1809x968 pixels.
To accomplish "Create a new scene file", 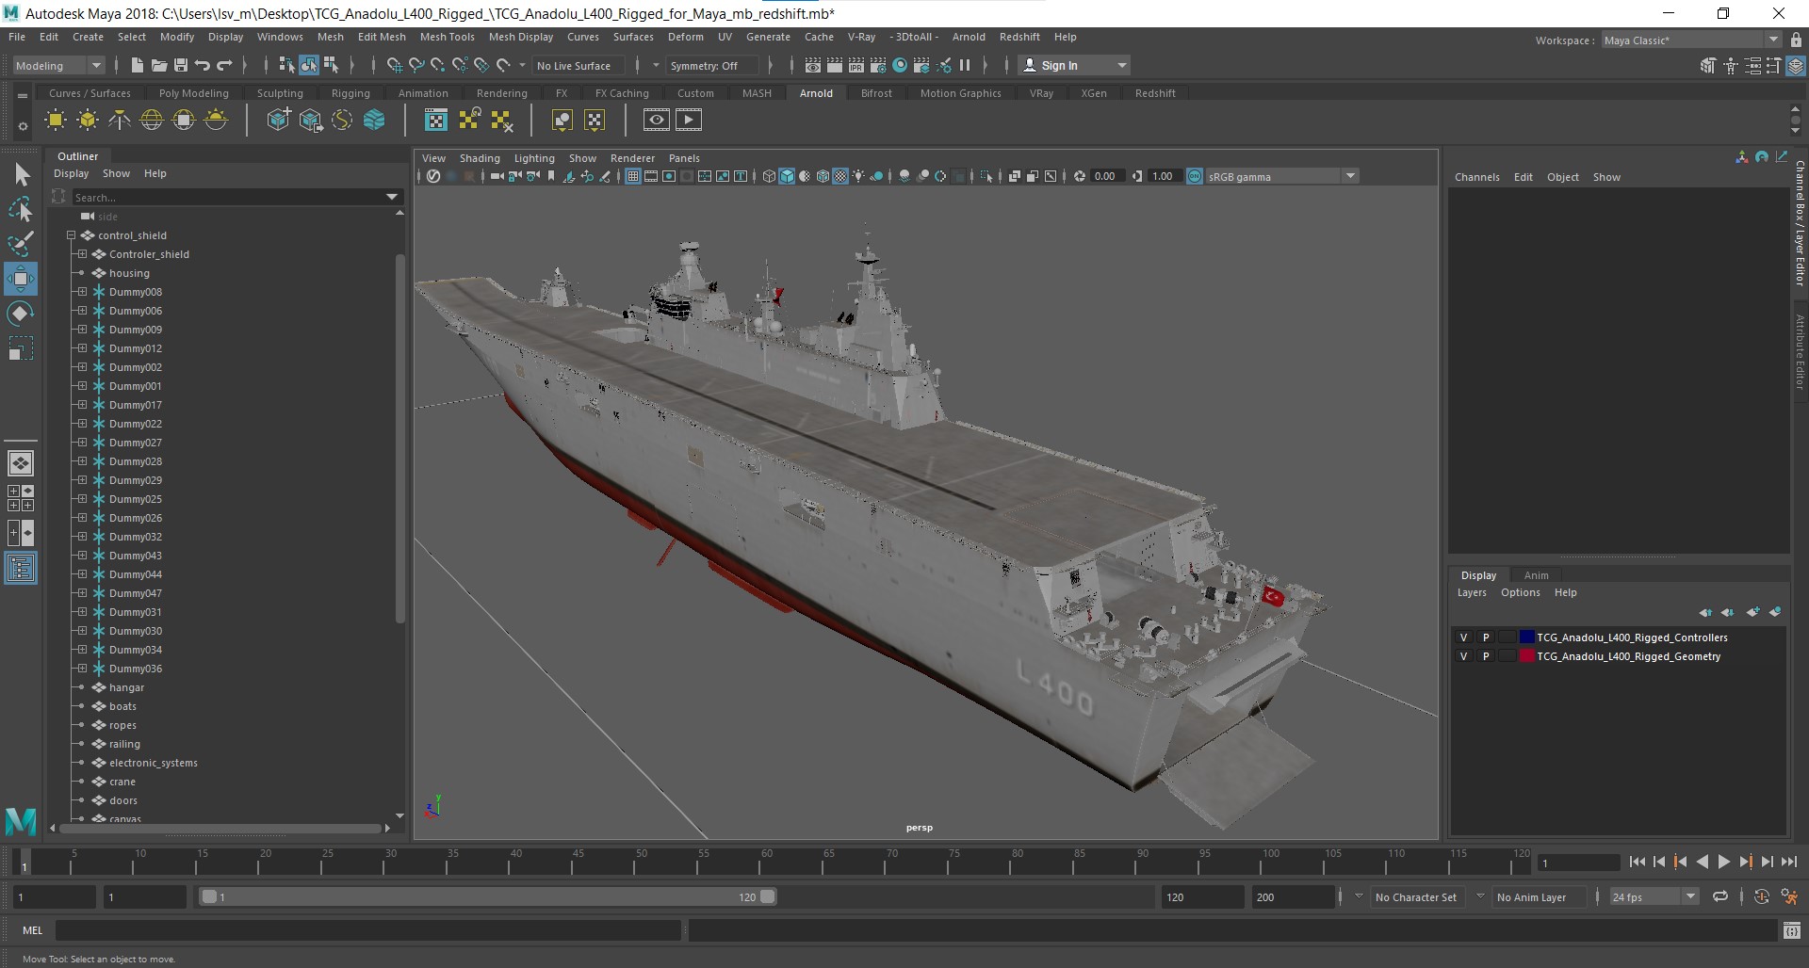I will (137, 65).
